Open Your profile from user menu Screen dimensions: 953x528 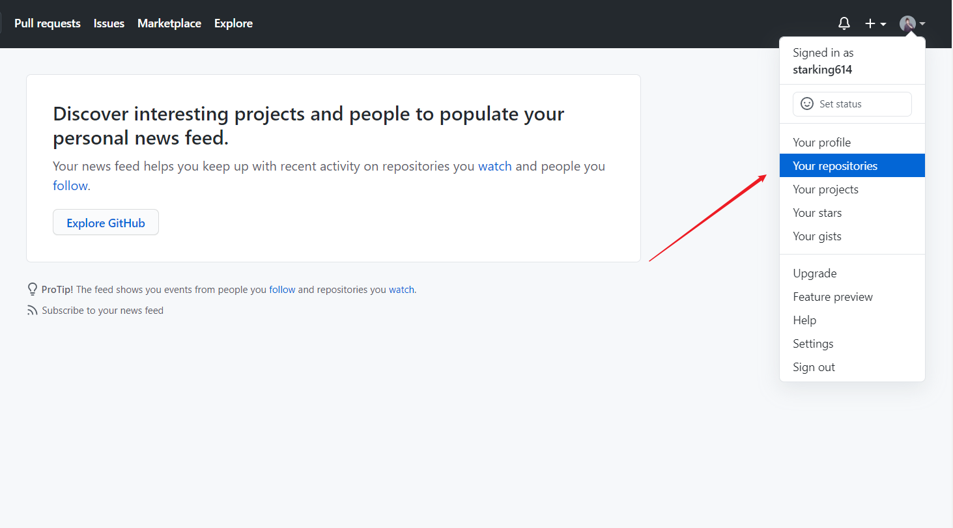coord(821,143)
